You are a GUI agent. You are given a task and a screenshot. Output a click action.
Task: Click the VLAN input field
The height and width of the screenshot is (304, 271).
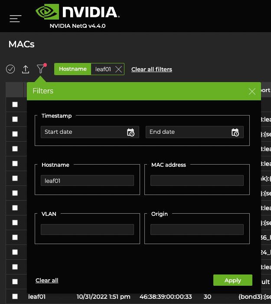(87, 230)
